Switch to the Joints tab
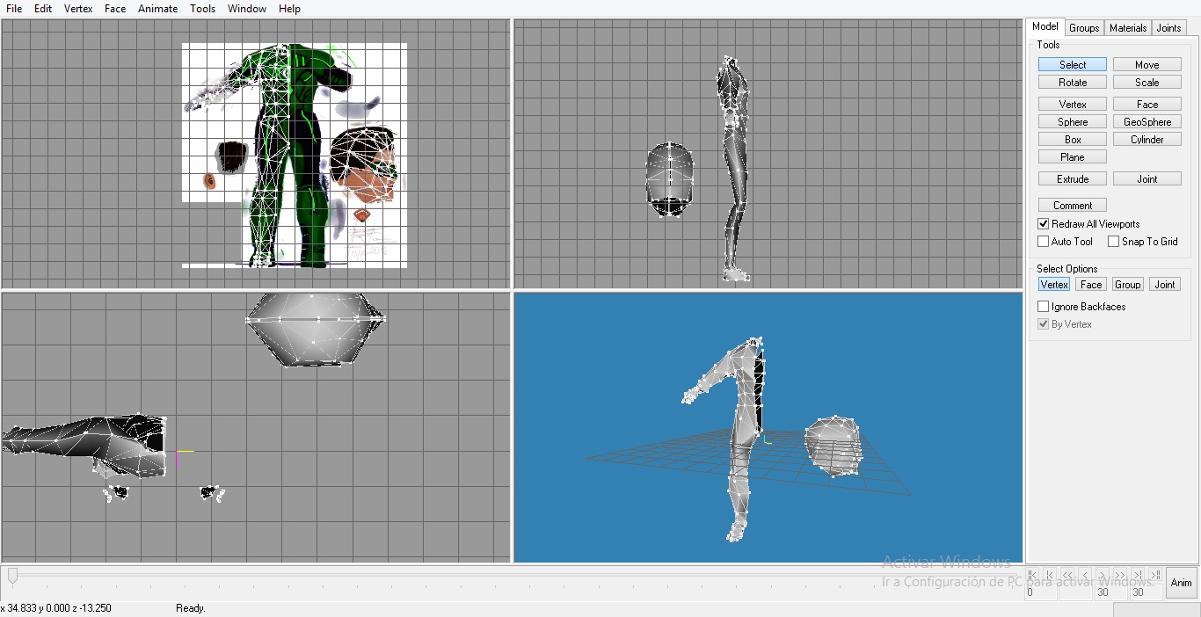 coord(1168,28)
